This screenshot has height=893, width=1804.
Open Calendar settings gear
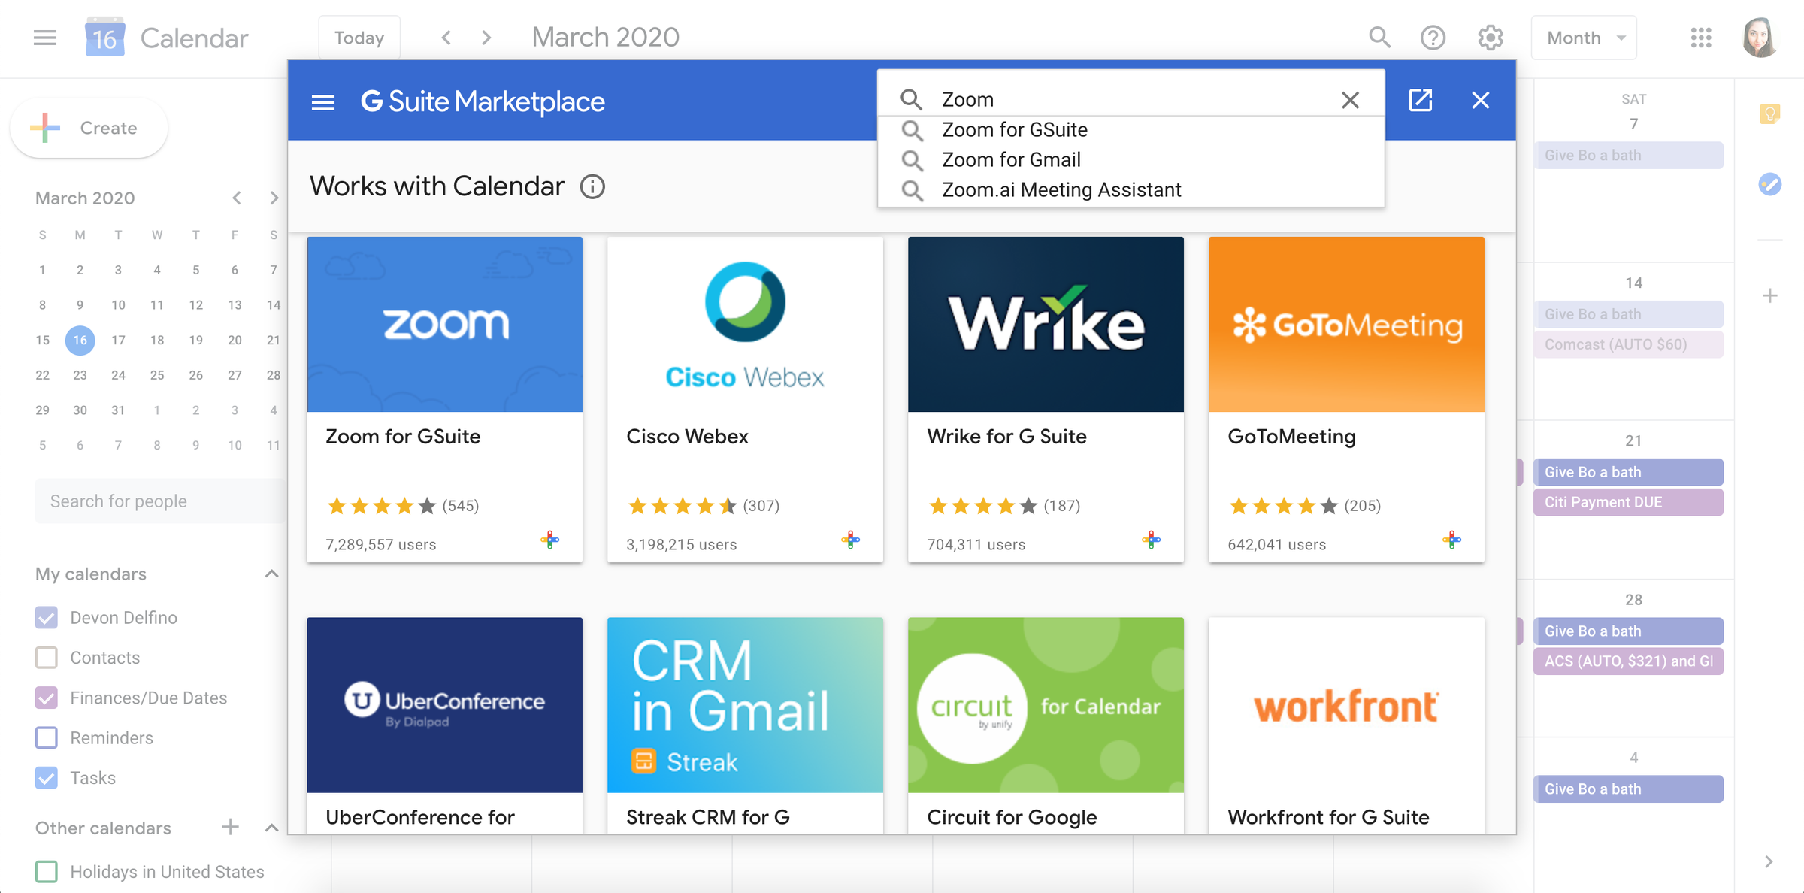1490,38
